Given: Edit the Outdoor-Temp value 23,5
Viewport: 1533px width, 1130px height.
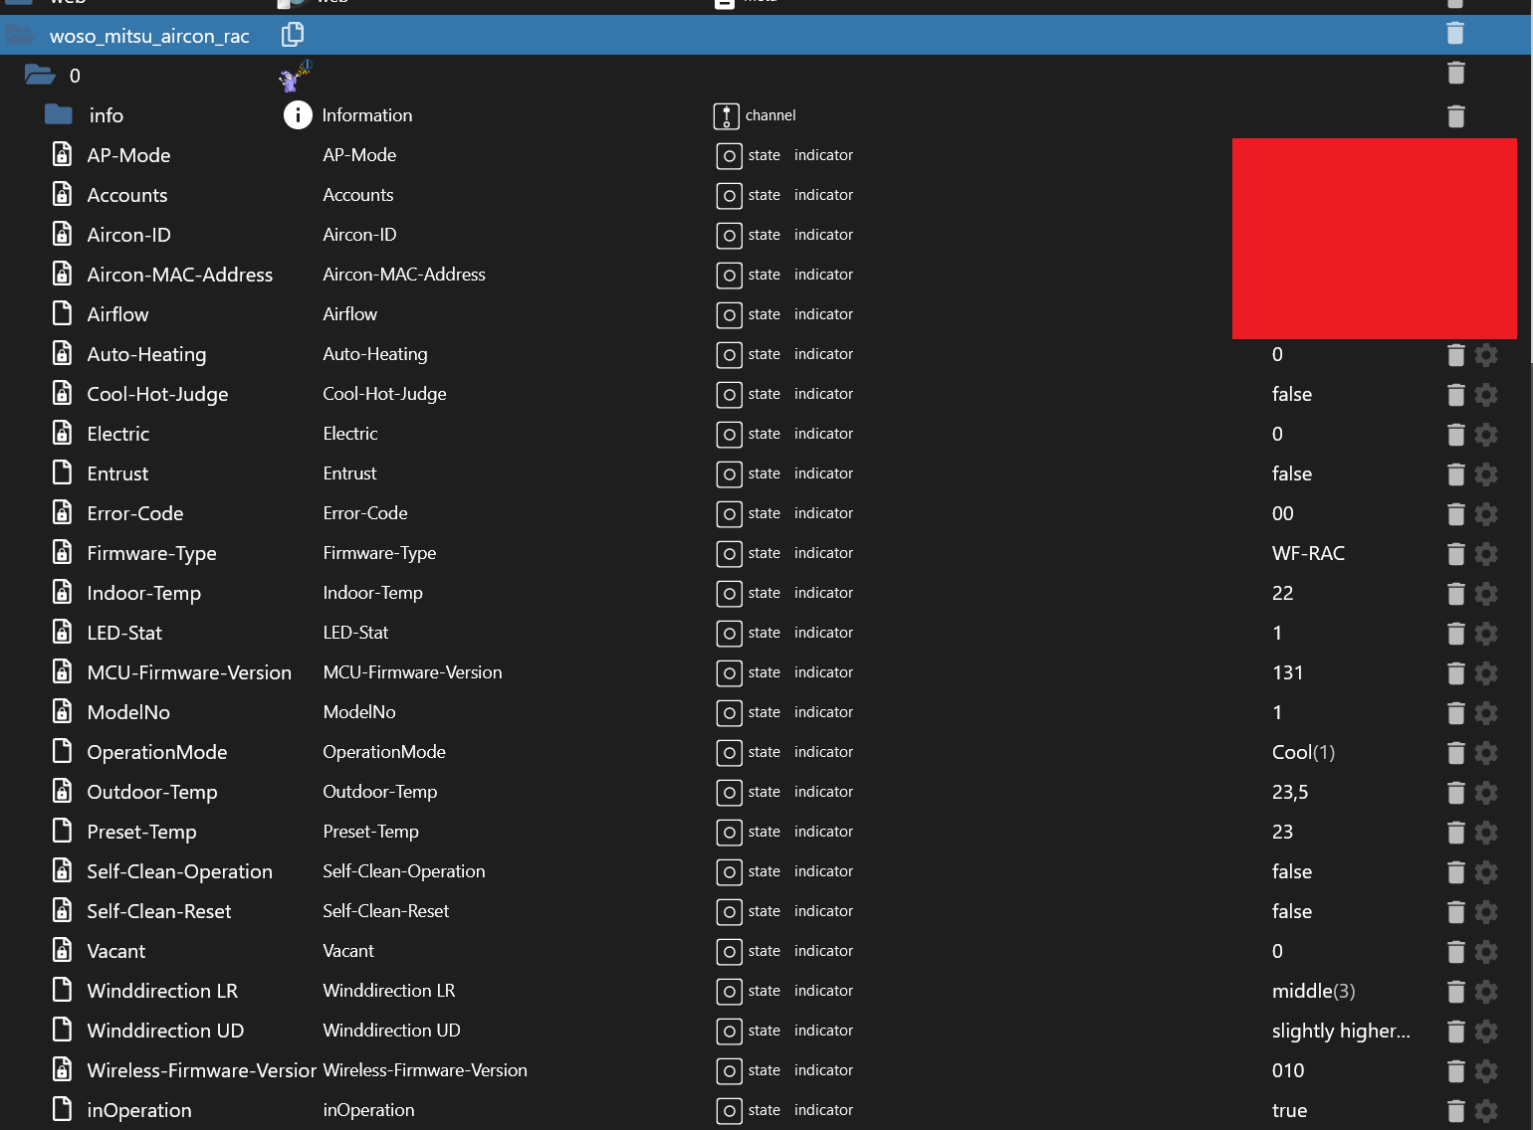Looking at the screenshot, I should click(1289, 793).
